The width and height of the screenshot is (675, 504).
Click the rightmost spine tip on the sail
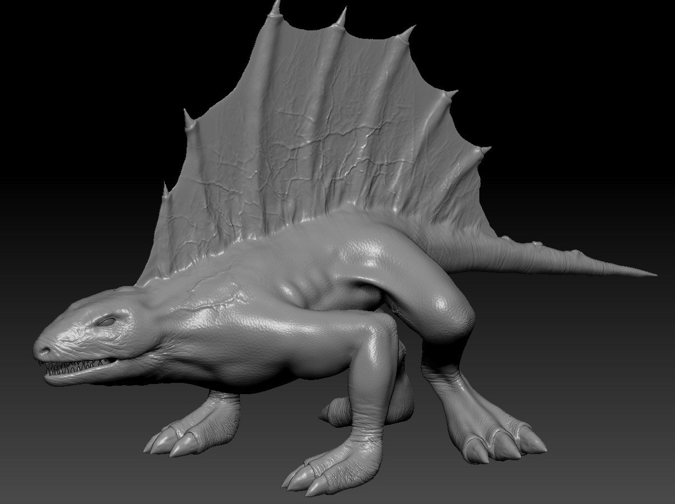pyautogui.click(x=486, y=149)
